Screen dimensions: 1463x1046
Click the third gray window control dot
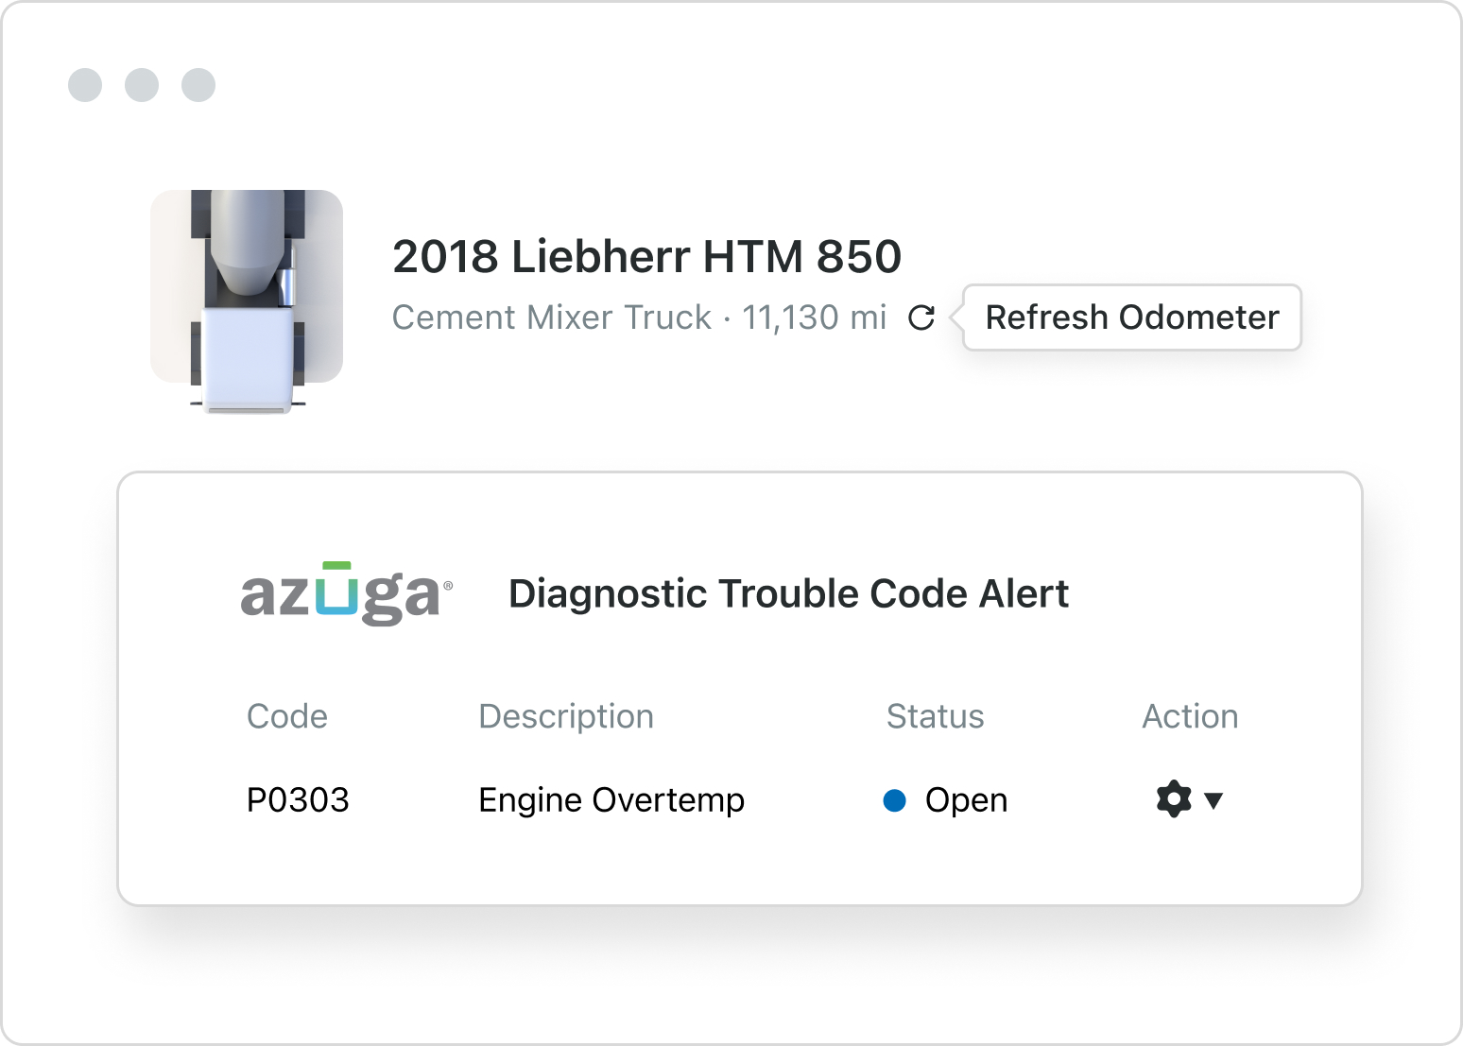click(198, 85)
